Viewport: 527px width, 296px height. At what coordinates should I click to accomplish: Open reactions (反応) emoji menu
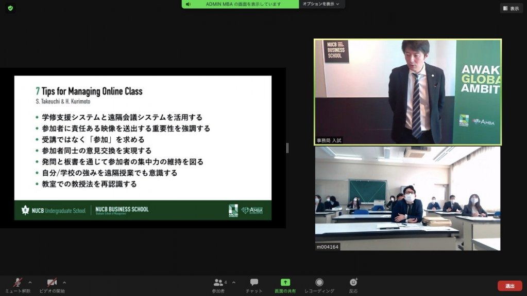(x=353, y=283)
